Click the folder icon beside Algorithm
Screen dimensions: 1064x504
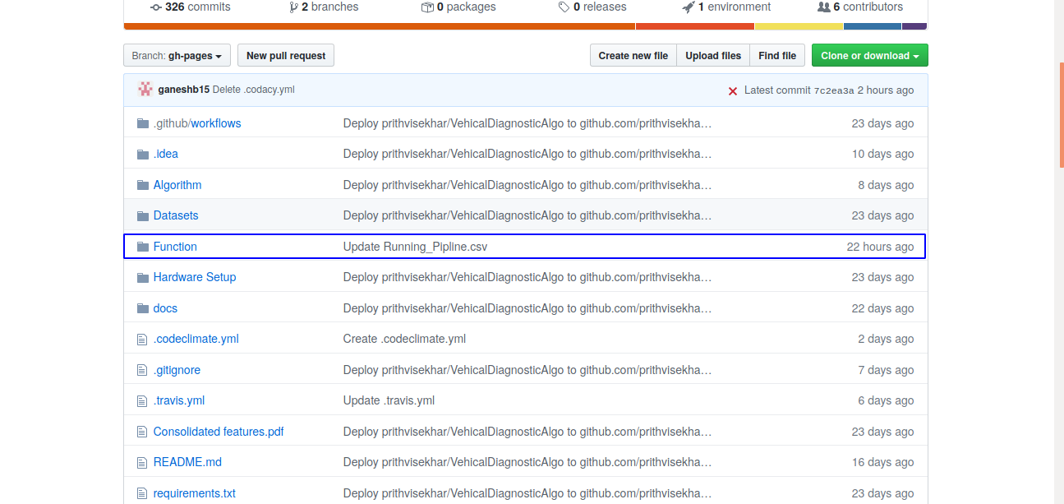click(142, 185)
